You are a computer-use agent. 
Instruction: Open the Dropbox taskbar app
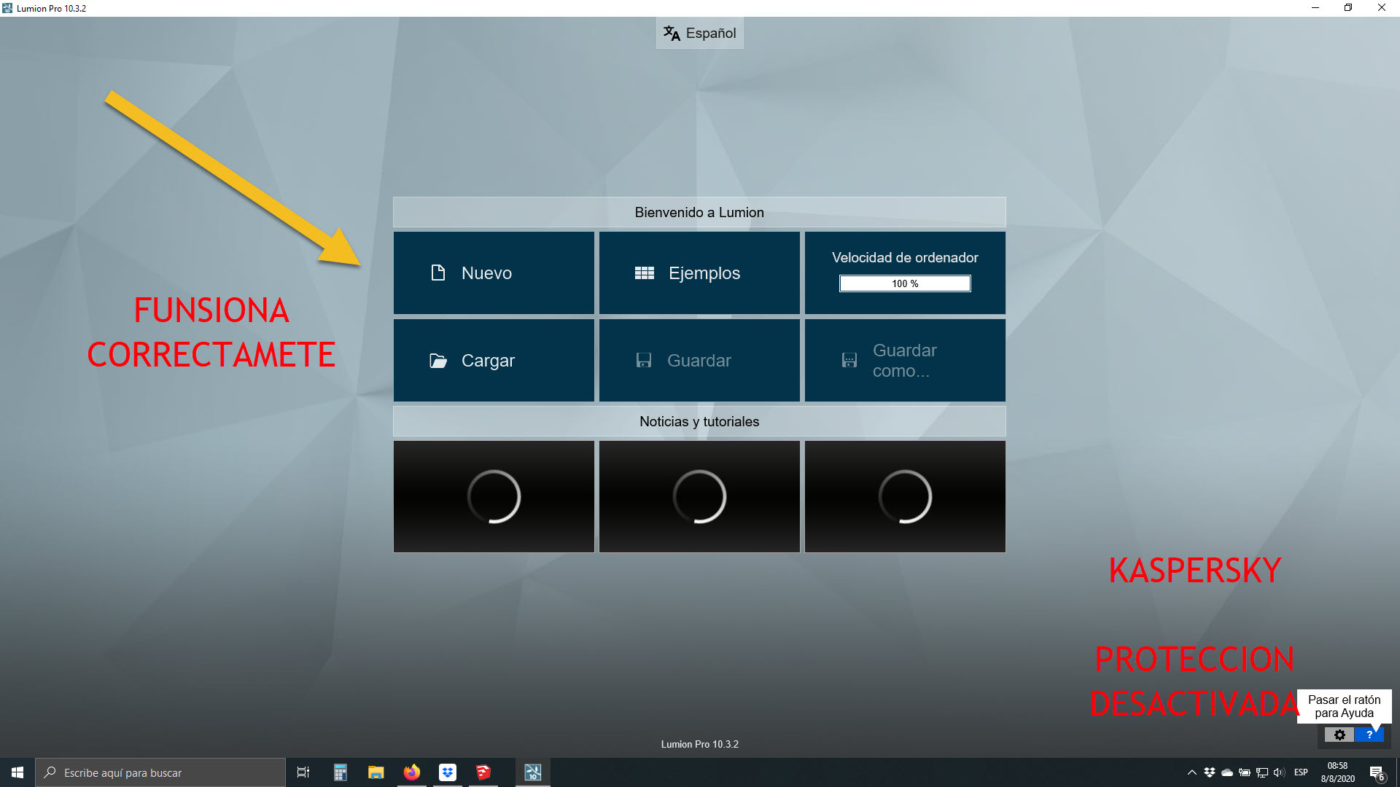pyautogui.click(x=448, y=772)
